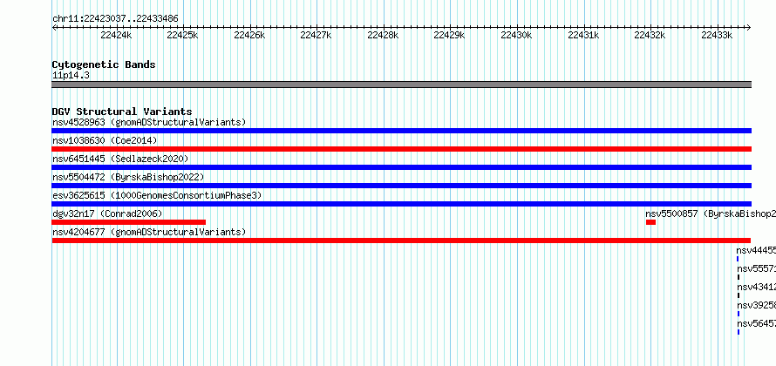Click the 22430k ruler tick label
This screenshot has width=776, height=366.
coord(516,35)
